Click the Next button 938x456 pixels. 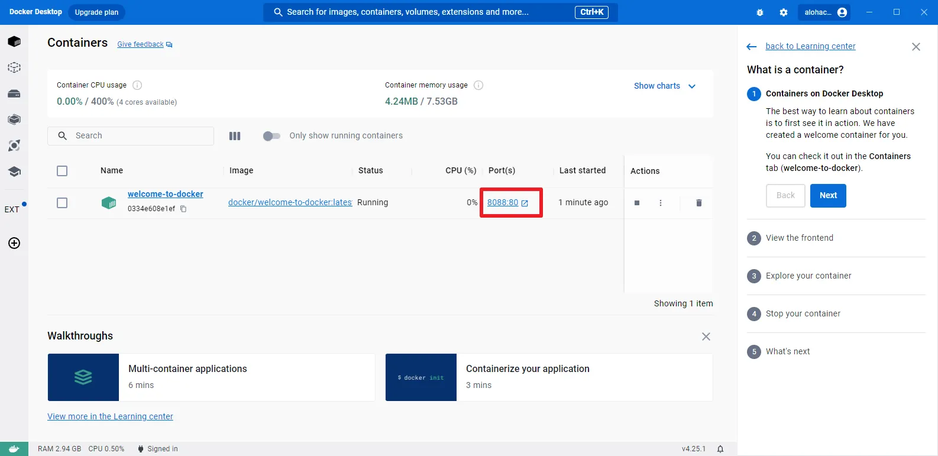[x=828, y=196]
